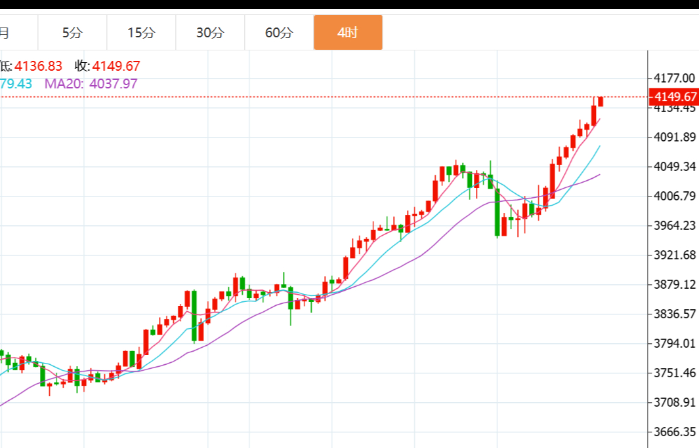Click the 3921.68 price axis label
699x448 pixels.
674,255
